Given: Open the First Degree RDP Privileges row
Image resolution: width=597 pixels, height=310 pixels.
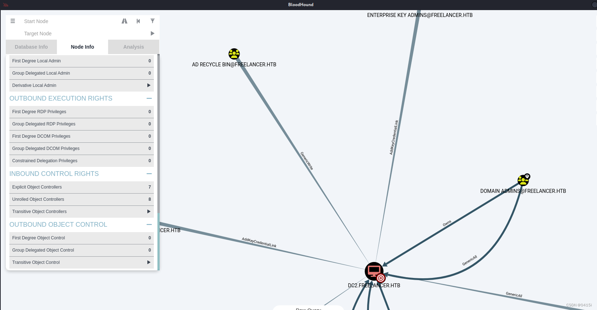Looking at the screenshot, I should [x=81, y=112].
